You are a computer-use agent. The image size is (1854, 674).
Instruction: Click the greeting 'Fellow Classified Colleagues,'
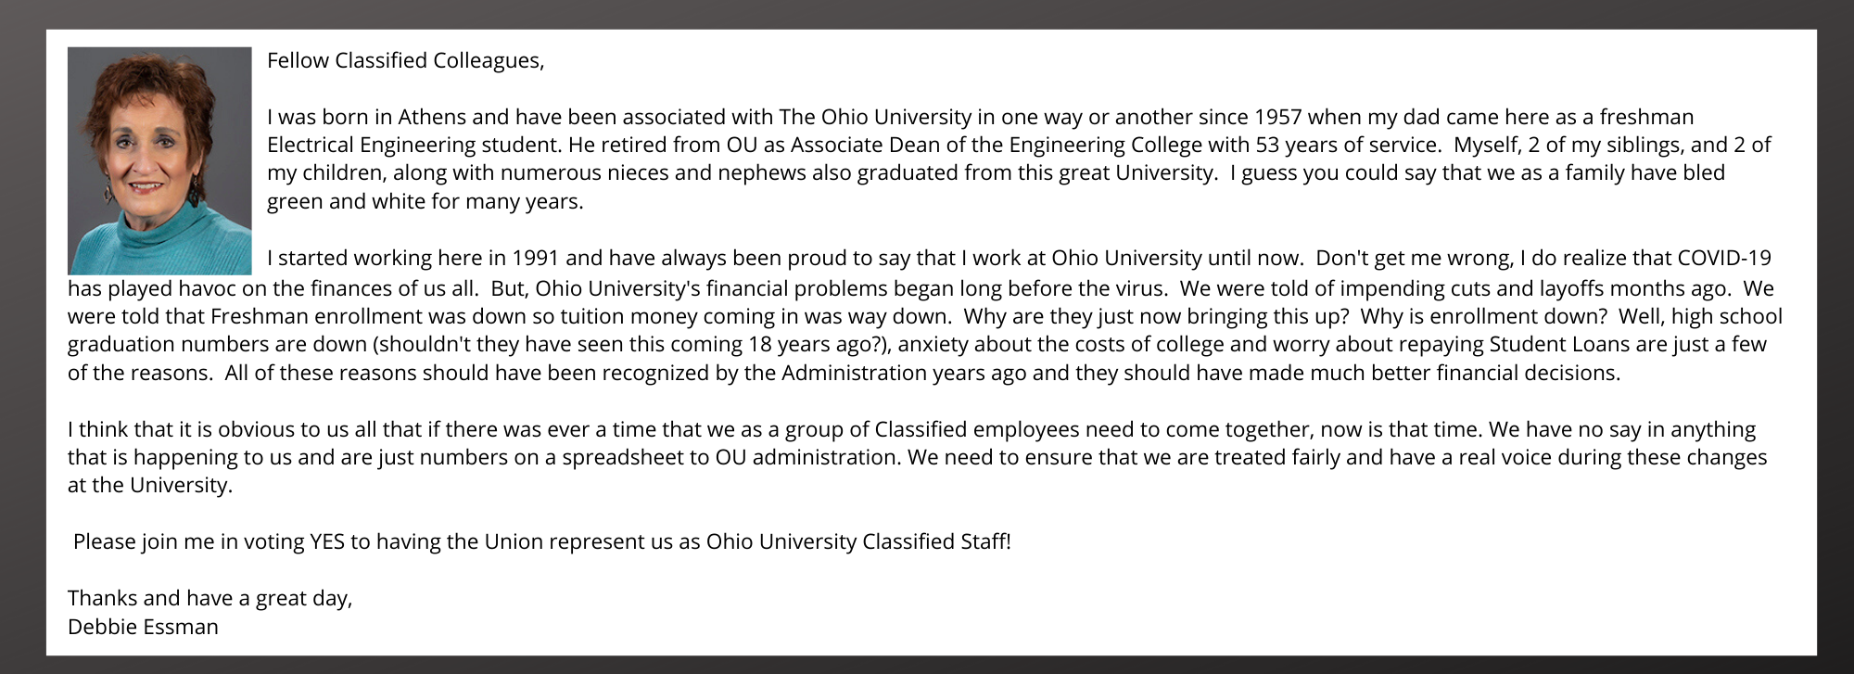pos(406,61)
